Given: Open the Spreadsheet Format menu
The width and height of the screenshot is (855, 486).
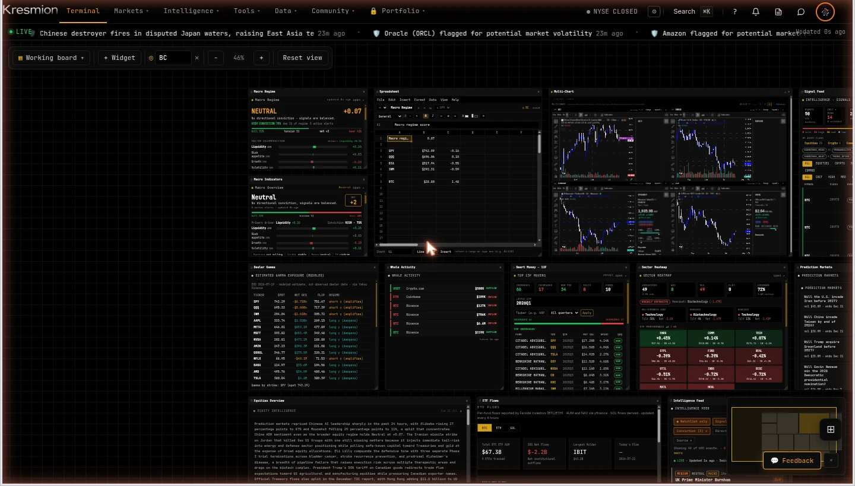Looking at the screenshot, I should tap(420, 100).
